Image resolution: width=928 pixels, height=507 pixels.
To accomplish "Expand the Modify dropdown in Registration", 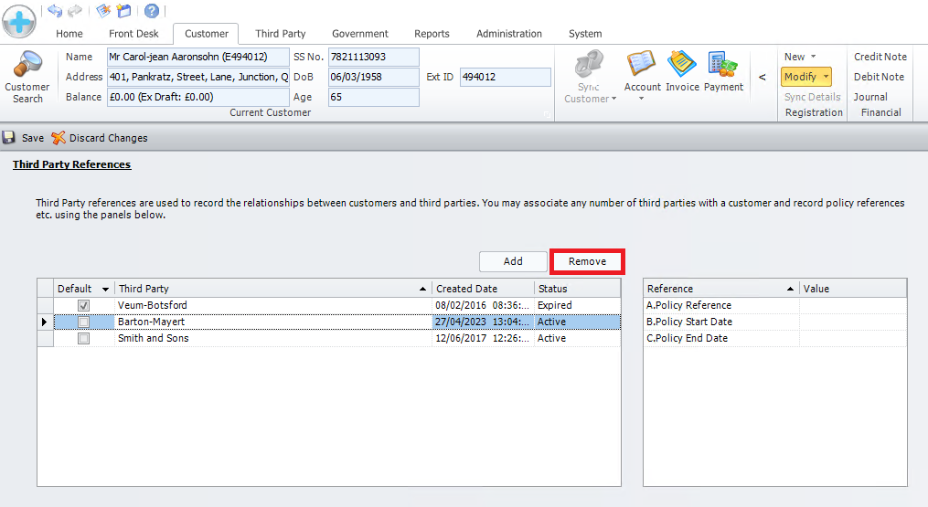I will pos(827,77).
